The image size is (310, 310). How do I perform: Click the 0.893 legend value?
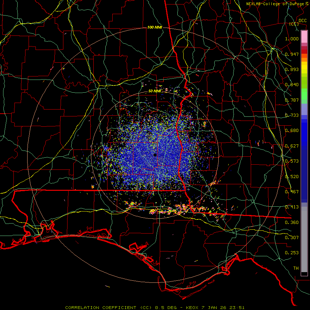pyautogui.click(x=292, y=69)
